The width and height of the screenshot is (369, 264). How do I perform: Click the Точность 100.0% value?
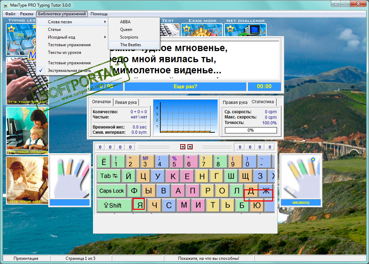(269, 123)
